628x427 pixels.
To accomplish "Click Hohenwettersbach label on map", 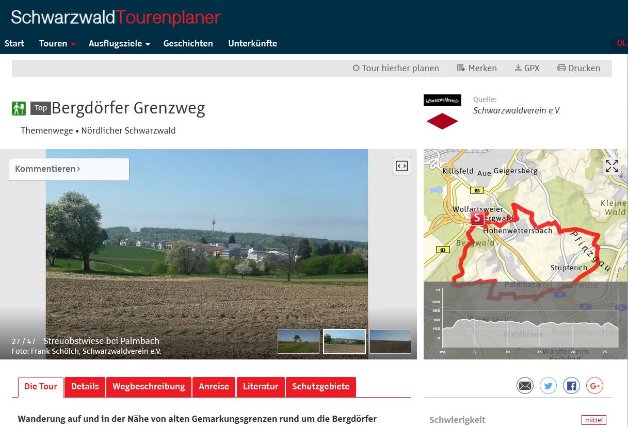I will [x=518, y=231].
